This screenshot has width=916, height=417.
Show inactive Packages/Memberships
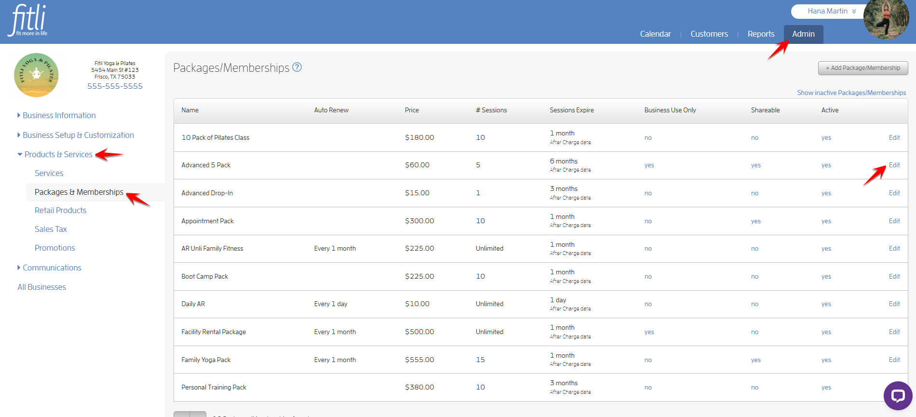click(851, 93)
